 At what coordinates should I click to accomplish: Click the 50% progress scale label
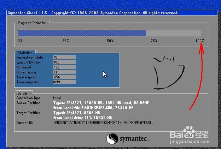pos(110,41)
